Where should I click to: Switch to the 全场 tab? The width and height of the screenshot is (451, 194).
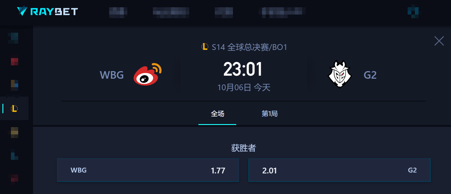217,114
